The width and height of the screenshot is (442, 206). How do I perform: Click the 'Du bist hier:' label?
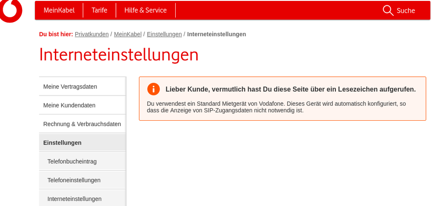tap(56, 34)
